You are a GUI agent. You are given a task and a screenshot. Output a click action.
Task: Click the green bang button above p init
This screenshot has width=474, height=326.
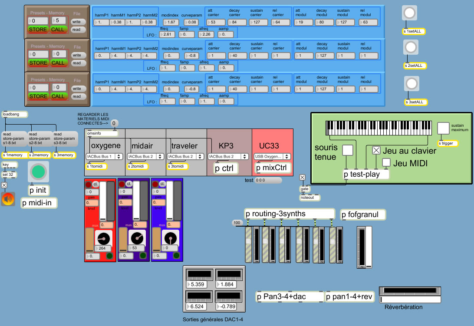click(38, 172)
